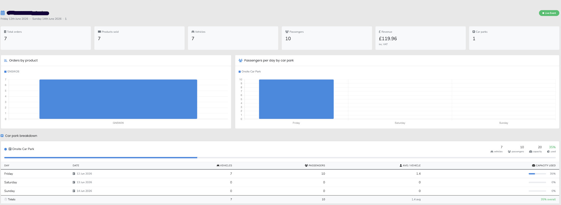
Task: Click the Car parks parking icon in summary card
Action: [x=474, y=32]
